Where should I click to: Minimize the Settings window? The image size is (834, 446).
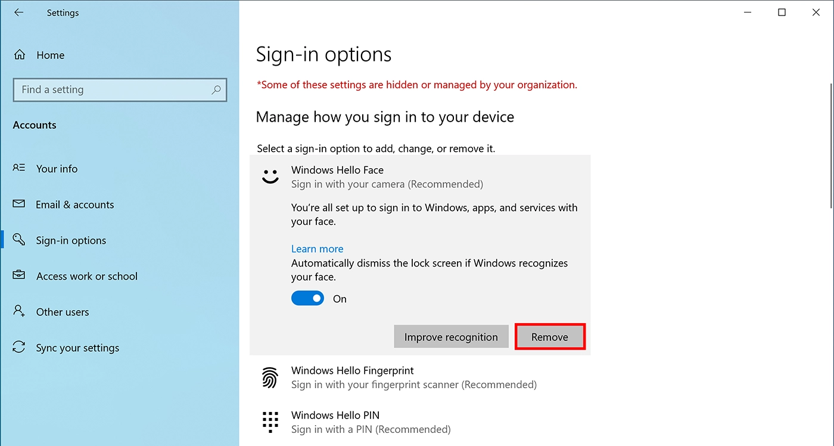point(748,13)
